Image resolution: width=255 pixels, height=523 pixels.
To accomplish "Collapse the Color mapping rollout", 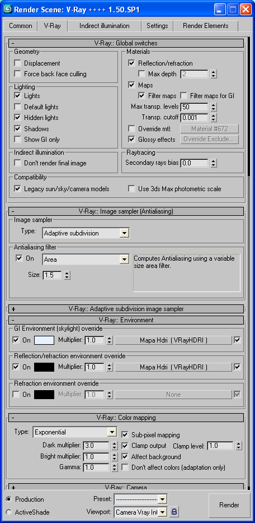I will 126,418.
